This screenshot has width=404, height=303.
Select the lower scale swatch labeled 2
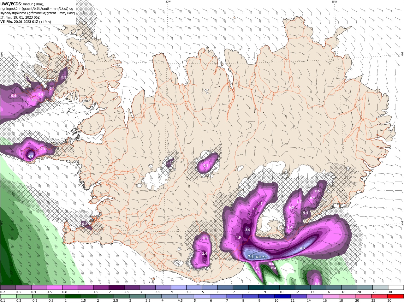105,296
